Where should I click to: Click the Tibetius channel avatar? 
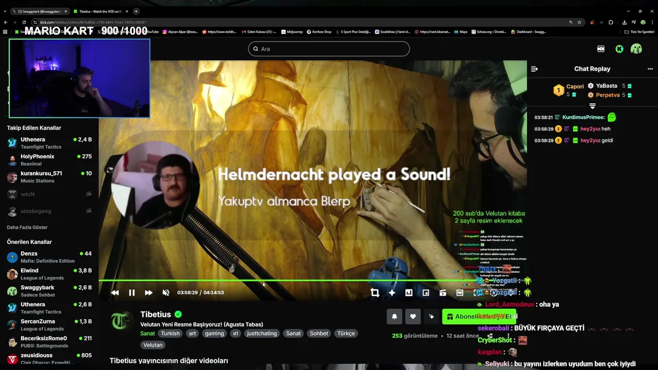point(122,321)
